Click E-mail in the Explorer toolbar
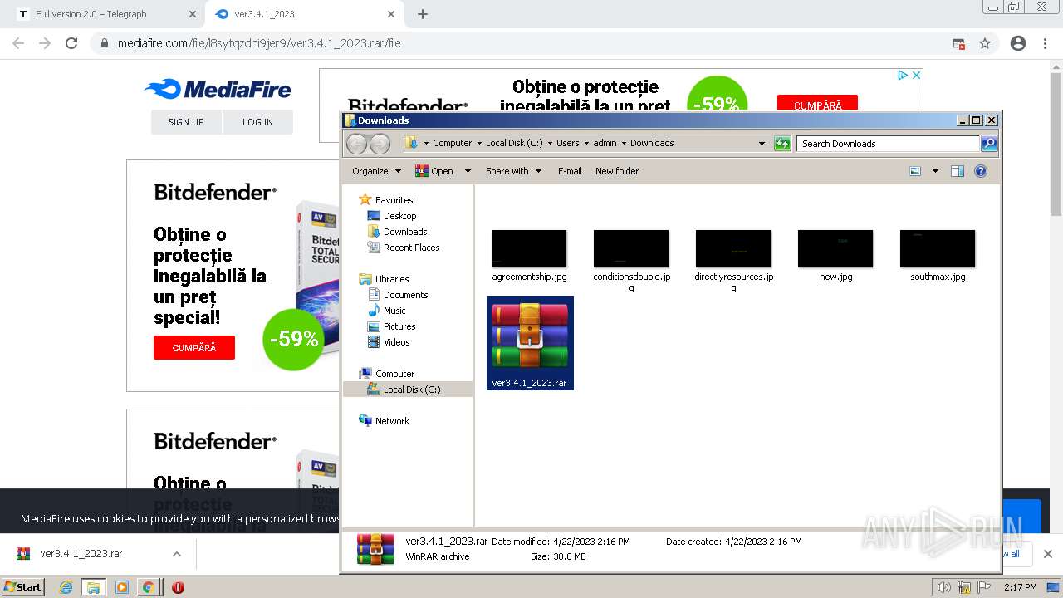The width and height of the screenshot is (1063, 598). (570, 171)
